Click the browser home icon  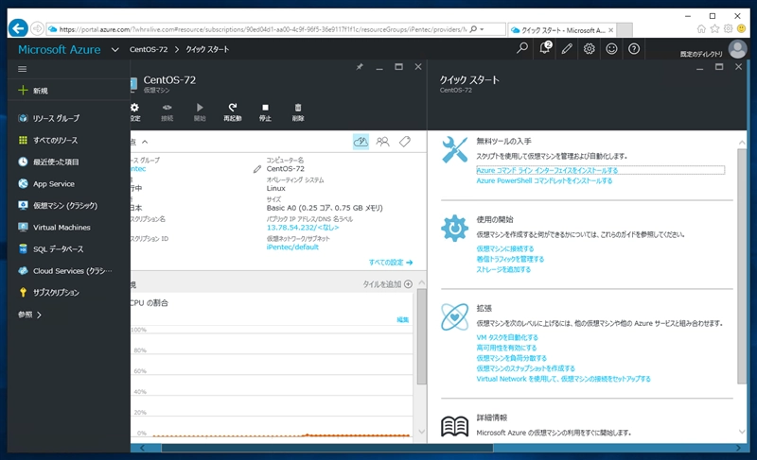pos(701,29)
